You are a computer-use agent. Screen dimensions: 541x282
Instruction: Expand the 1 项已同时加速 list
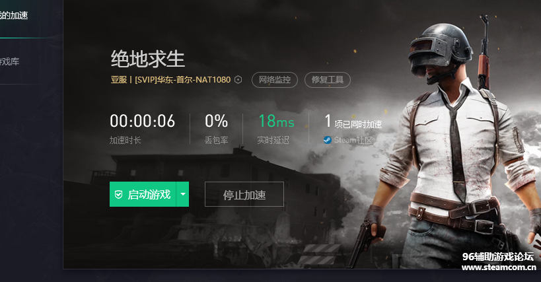353,122
